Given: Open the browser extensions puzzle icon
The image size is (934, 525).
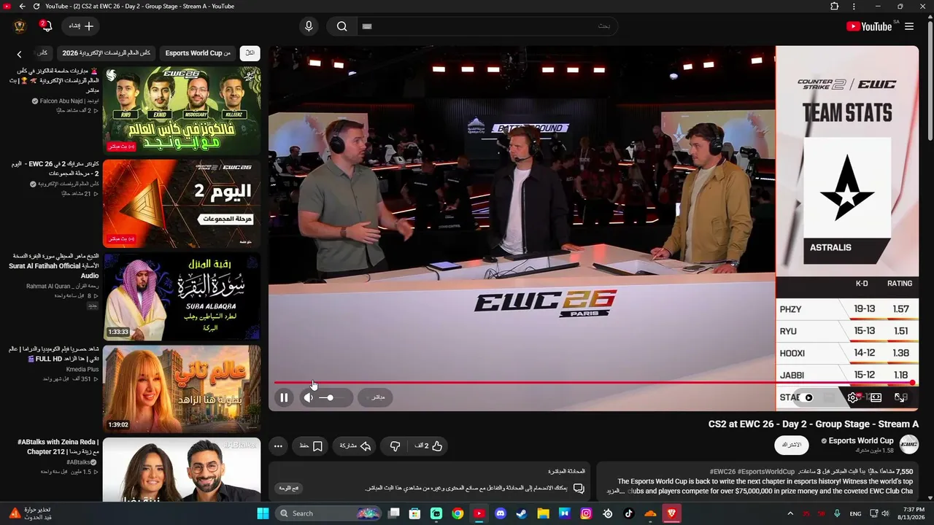Looking at the screenshot, I should (x=835, y=7).
